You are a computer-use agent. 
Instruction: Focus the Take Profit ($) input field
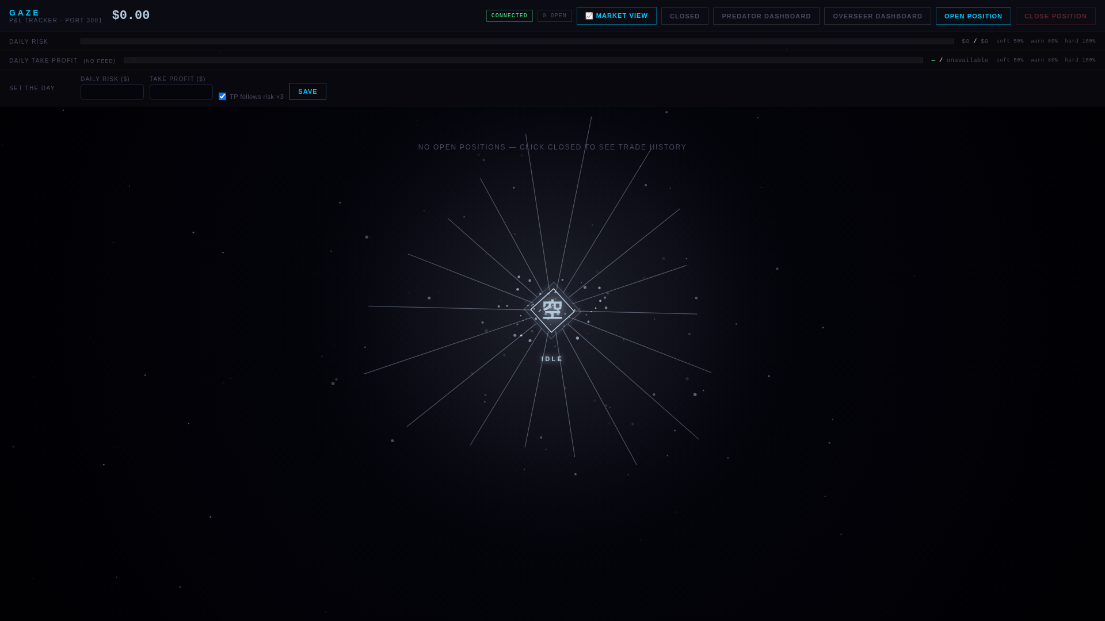pyautogui.click(x=181, y=92)
